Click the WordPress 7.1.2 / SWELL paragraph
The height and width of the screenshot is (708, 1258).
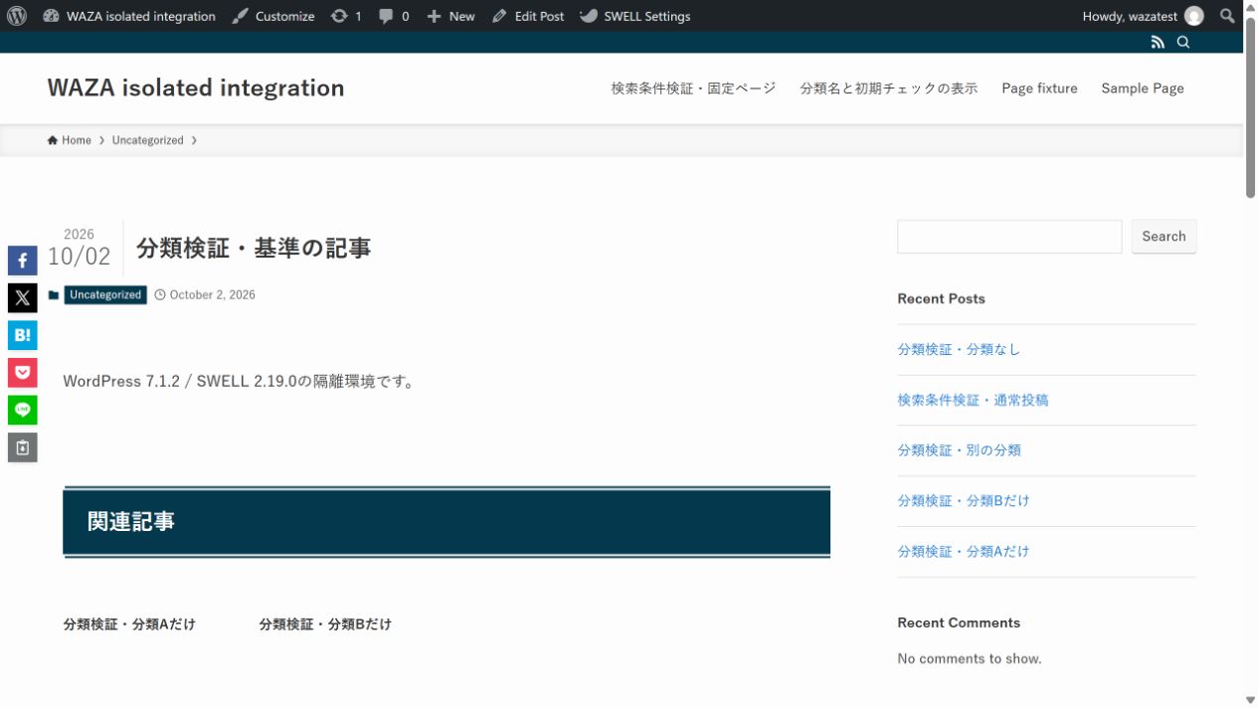coord(239,381)
